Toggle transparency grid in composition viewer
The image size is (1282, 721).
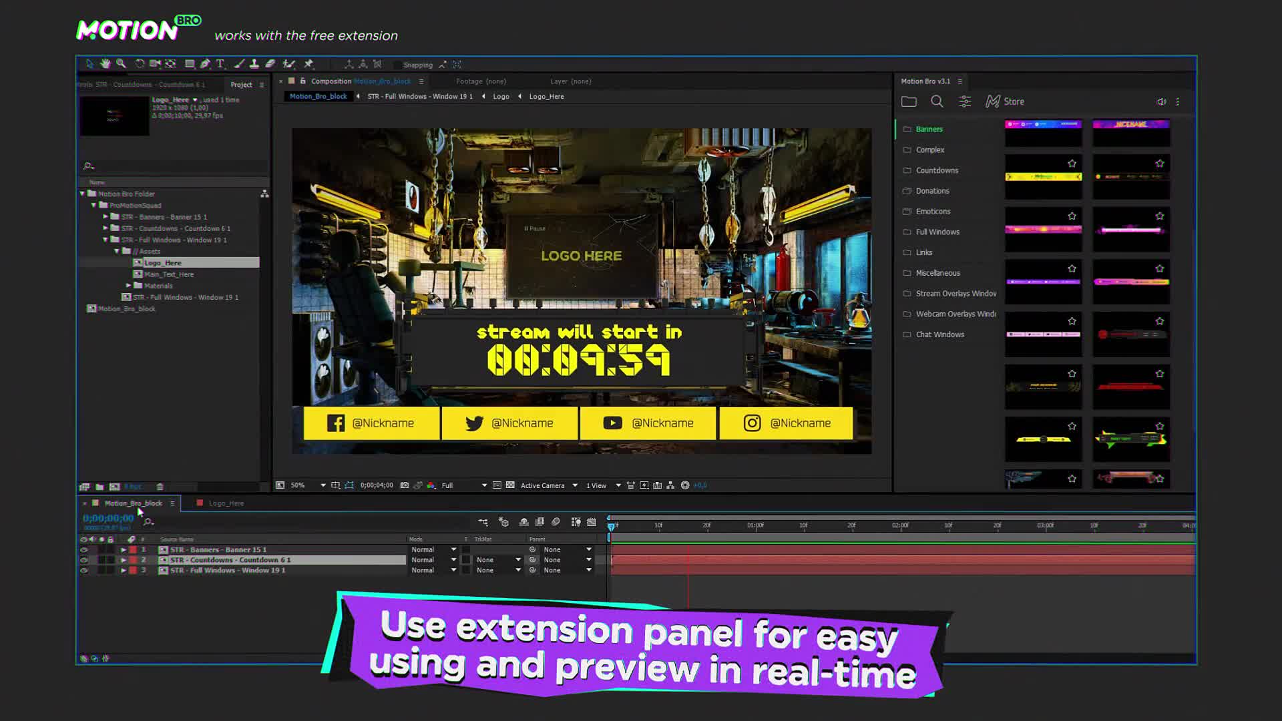[x=510, y=485]
